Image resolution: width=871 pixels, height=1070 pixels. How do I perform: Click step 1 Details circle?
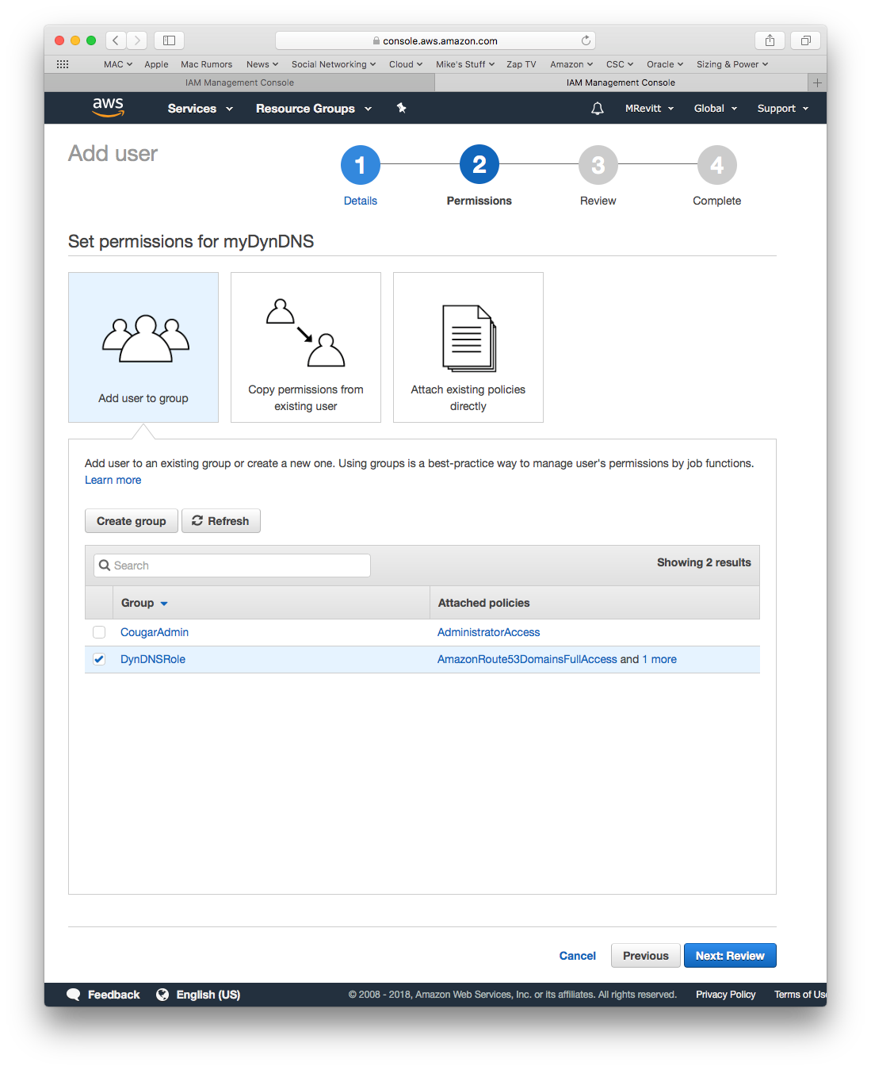click(361, 165)
